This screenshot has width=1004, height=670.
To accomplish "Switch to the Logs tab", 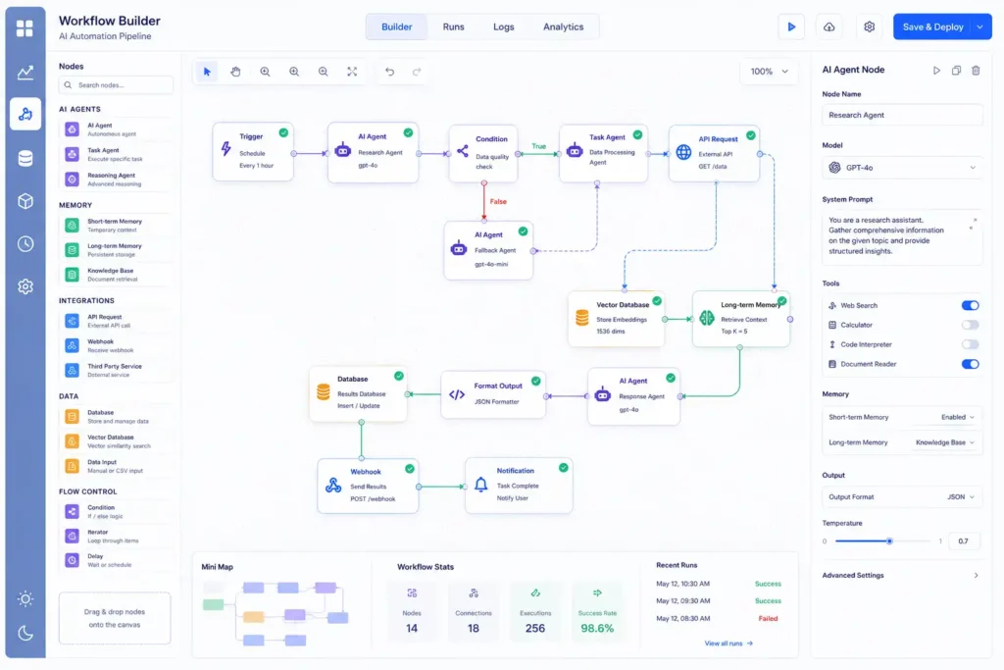I will (x=503, y=26).
